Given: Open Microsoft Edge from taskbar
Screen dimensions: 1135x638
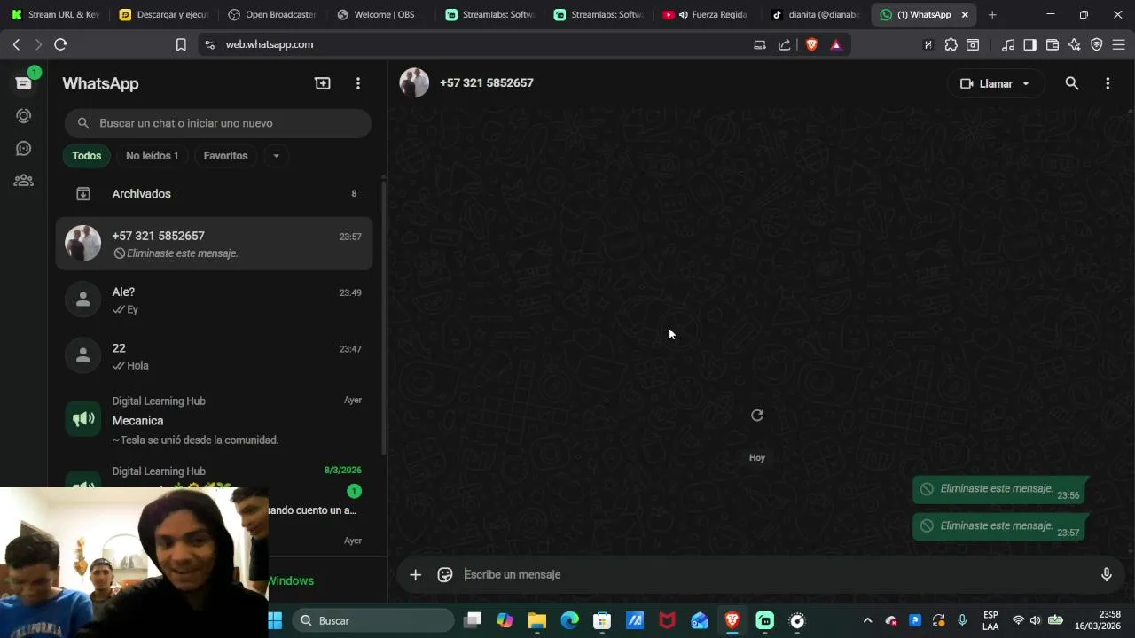Looking at the screenshot, I should pyautogui.click(x=569, y=620).
